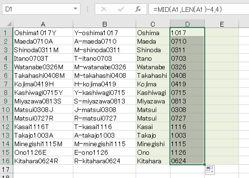Click cell containing Kashiwagi0715Y
Viewport: 249px width, 178px height.
[x=43, y=93]
